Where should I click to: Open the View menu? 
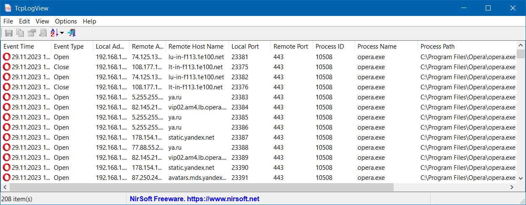42,21
